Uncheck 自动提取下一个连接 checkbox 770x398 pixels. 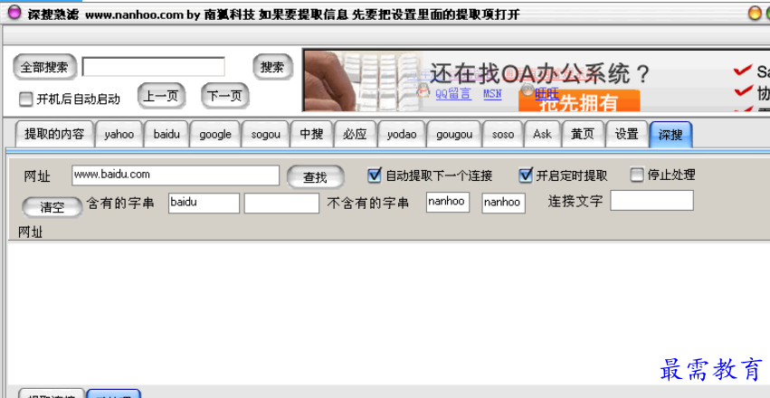point(375,175)
